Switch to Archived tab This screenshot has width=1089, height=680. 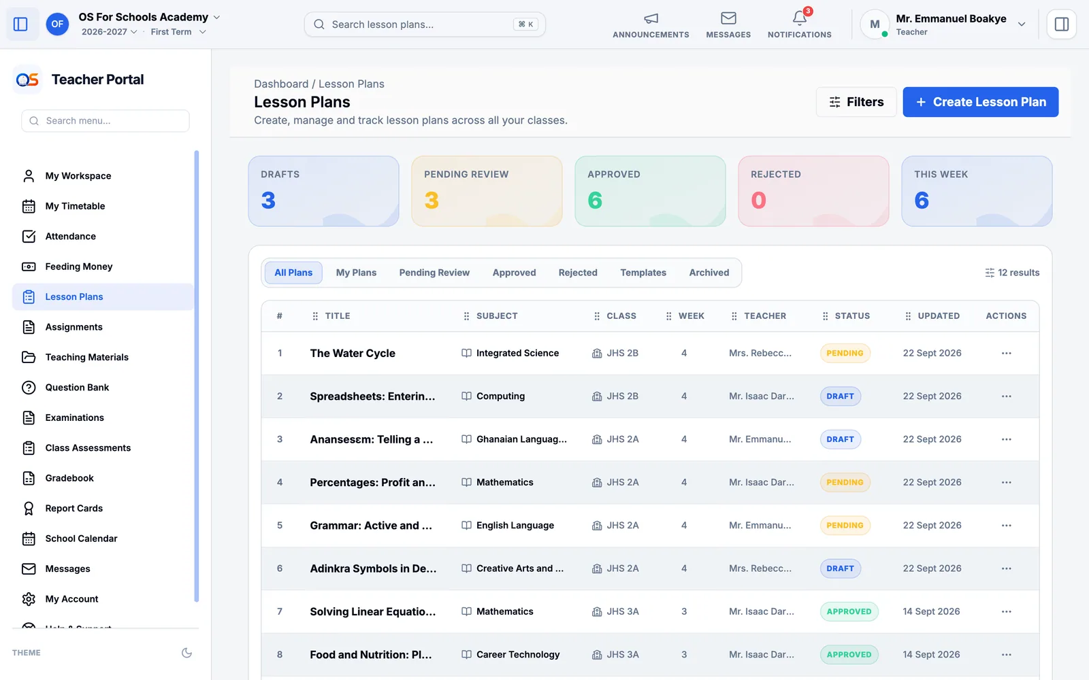(x=709, y=273)
